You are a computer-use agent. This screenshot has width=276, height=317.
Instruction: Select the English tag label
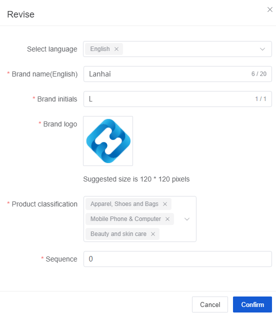[x=100, y=49]
